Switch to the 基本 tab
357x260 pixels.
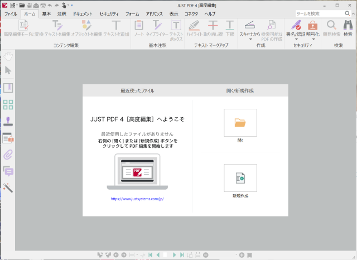pos(46,14)
